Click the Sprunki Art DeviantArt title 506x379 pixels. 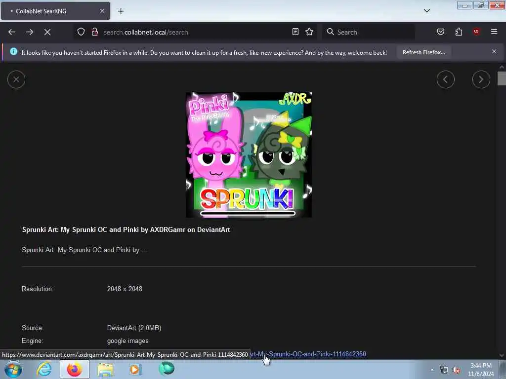[126, 229]
